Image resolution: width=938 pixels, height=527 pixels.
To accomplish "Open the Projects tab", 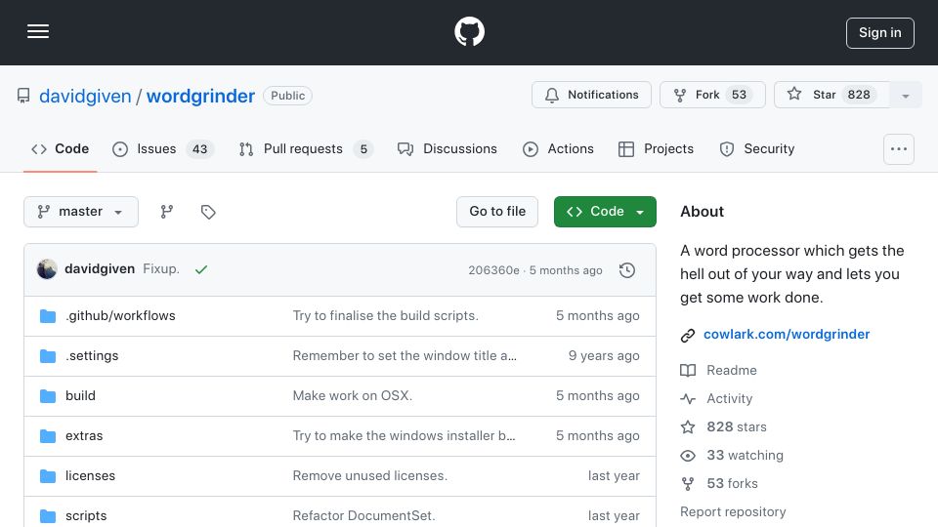I will click(656, 148).
